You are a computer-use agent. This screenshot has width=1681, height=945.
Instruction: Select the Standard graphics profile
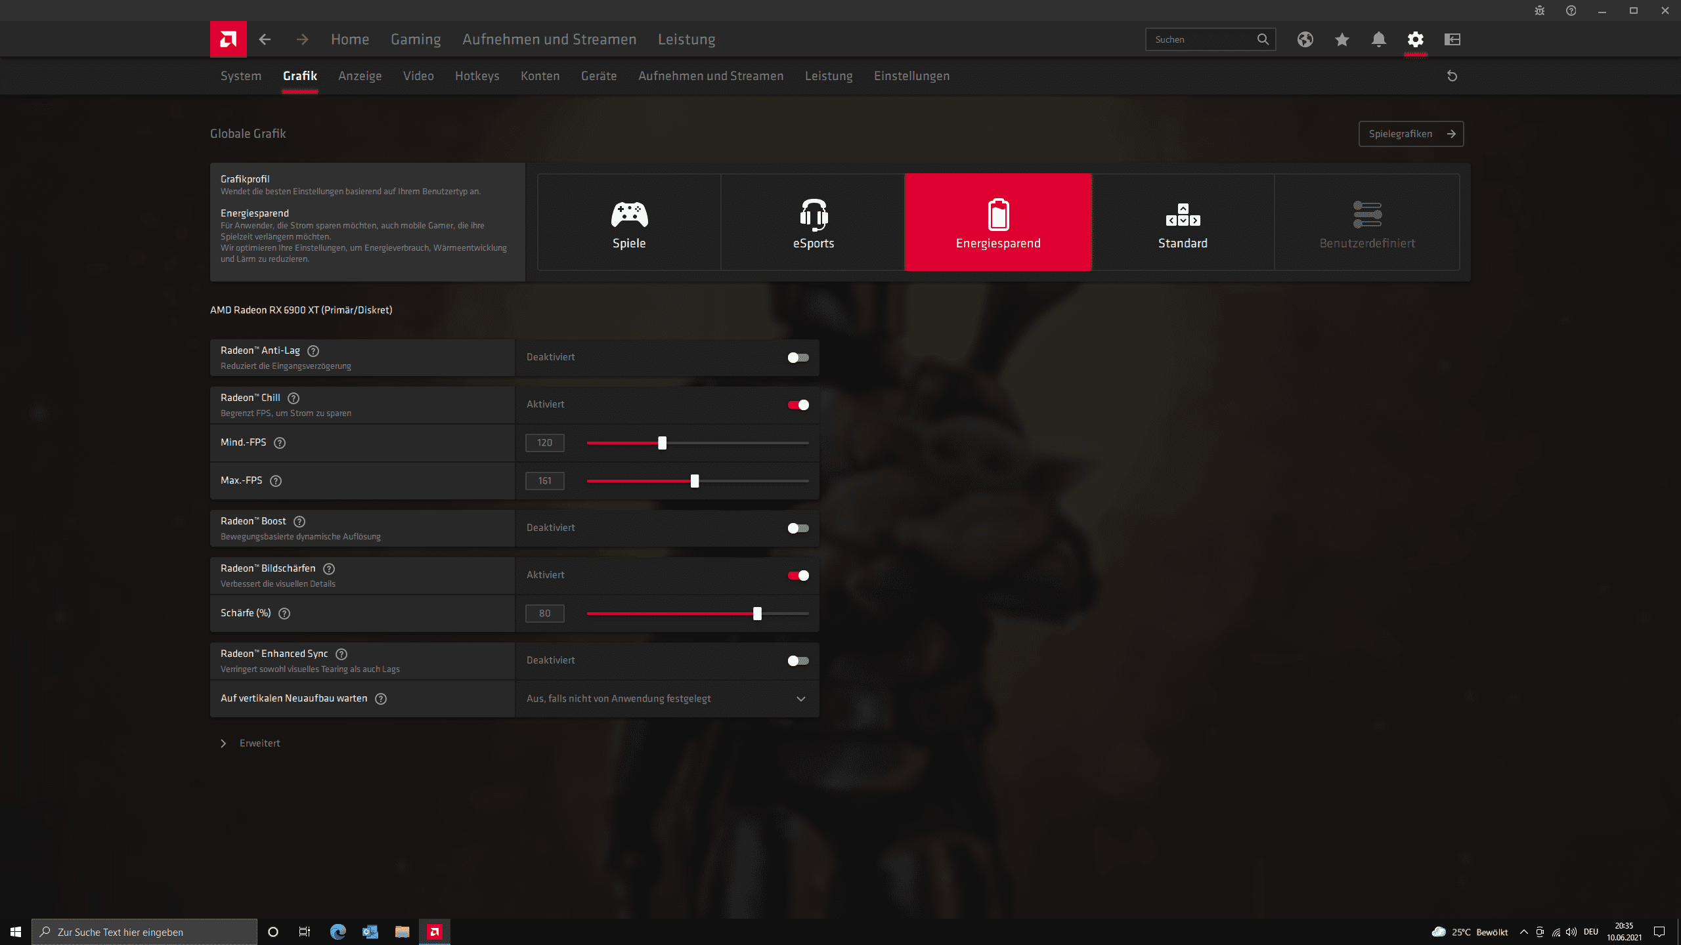[1183, 222]
